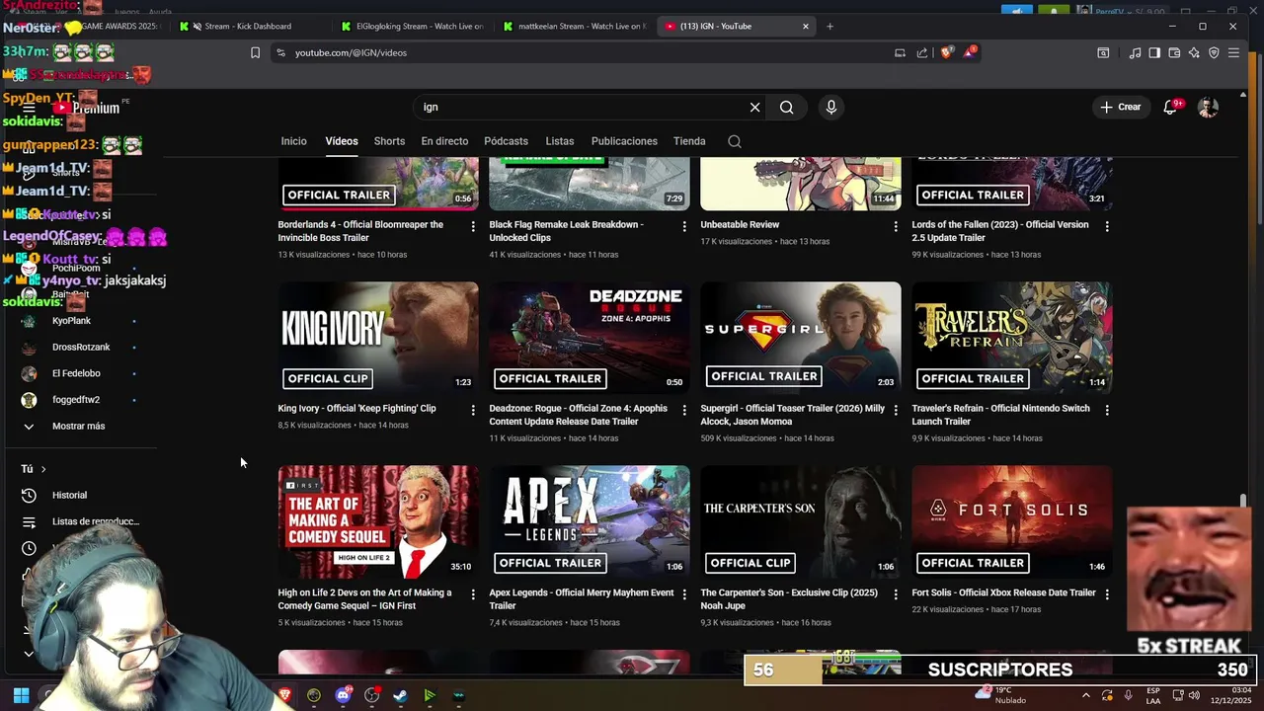Switch to ElGlogloking Stream browser tab
The width and height of the screenshot is (1264, 711).
tap(413, 27)
